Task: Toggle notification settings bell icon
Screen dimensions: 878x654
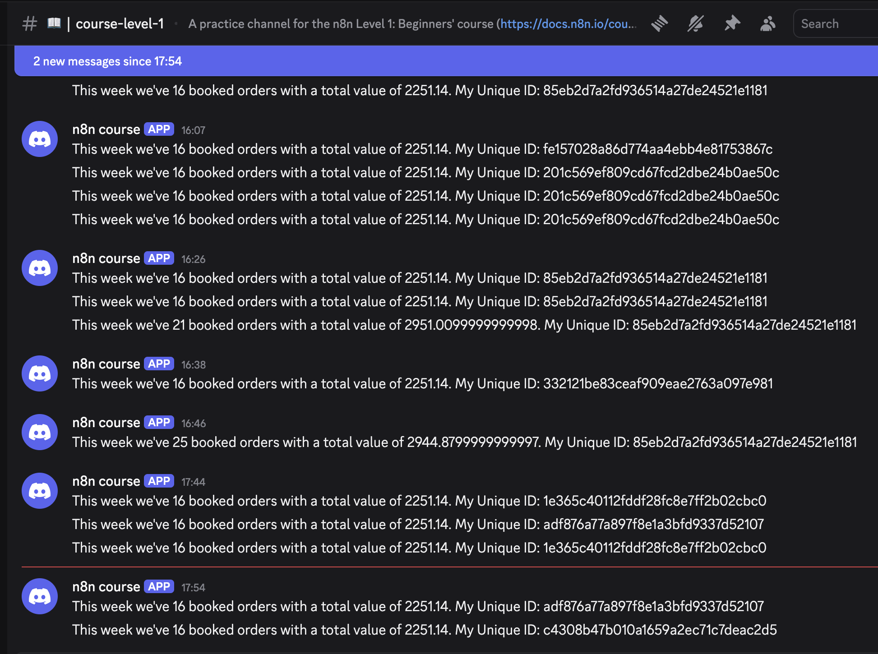Action: pos(695,23)
